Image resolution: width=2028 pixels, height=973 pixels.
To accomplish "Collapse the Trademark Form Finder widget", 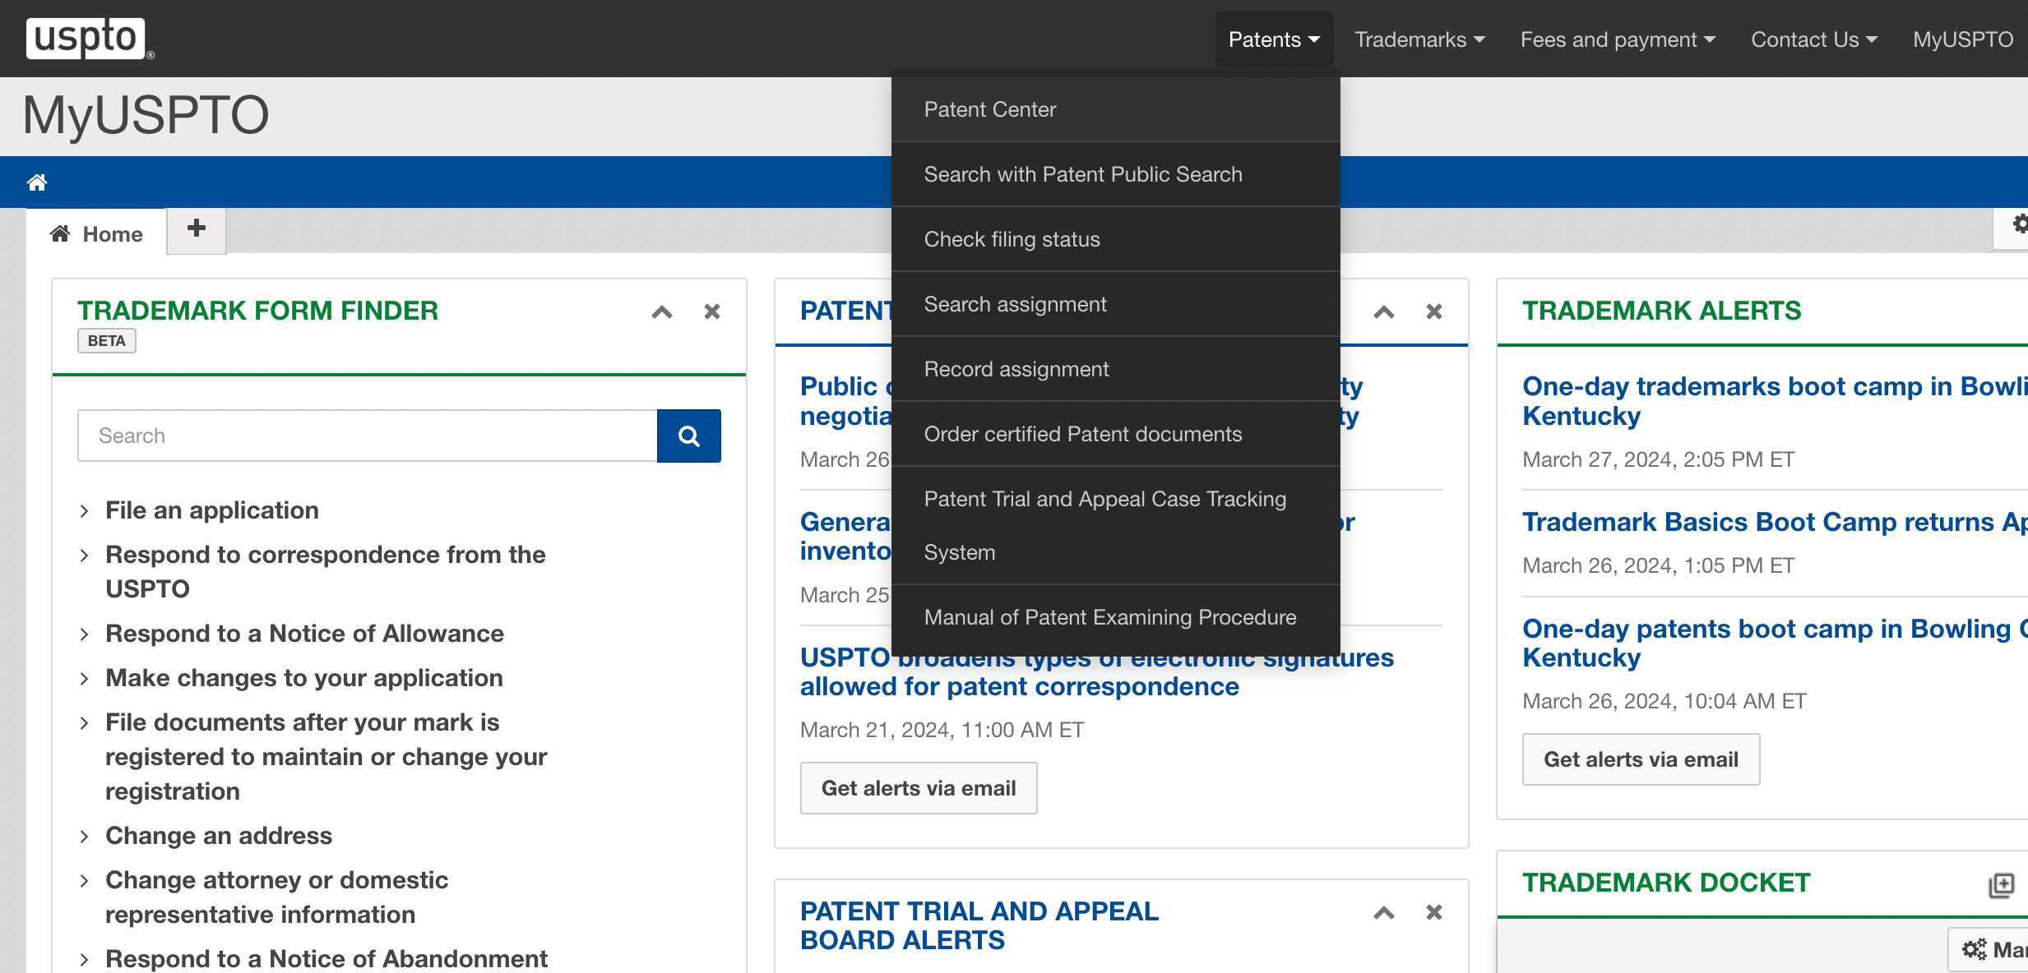I will click(662, 312).
